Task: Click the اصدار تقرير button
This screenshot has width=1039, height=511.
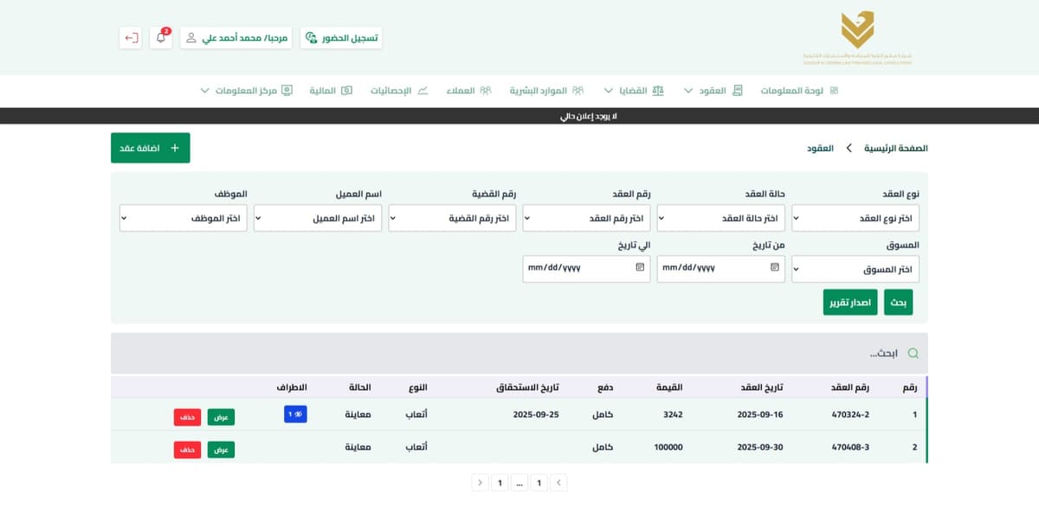Action: point(850,303)
